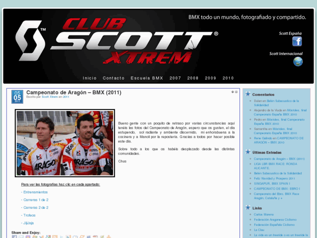This screenshot has width=317, height=238.
Task: Open Pedro's comment on Móstoles final
Action: (279, 121)
